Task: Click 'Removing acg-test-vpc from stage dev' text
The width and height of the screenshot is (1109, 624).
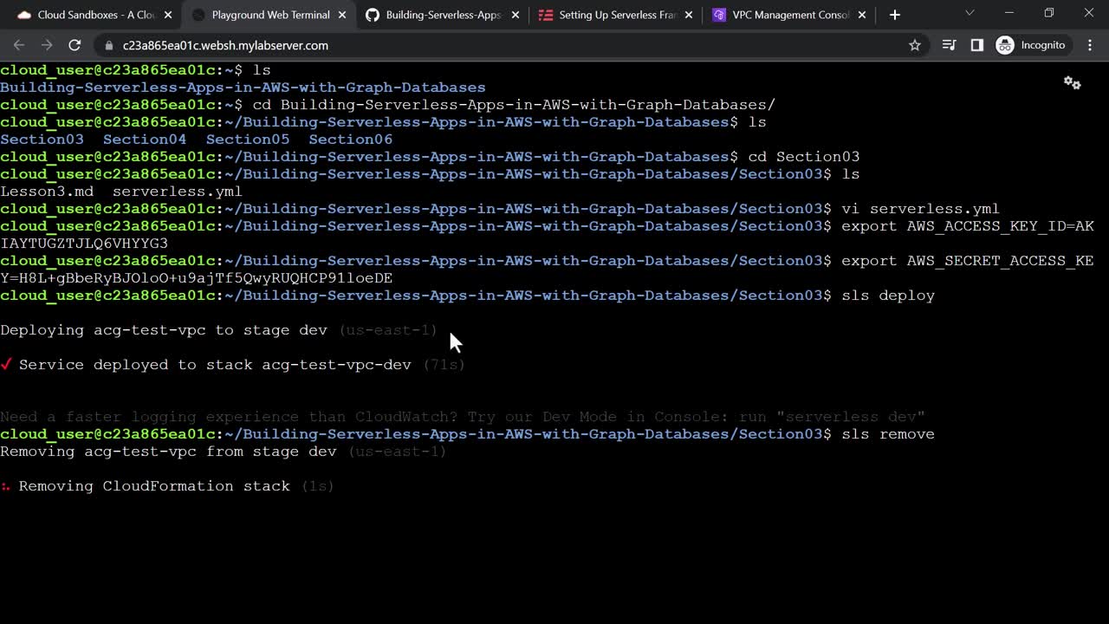Action: [168, 452]
